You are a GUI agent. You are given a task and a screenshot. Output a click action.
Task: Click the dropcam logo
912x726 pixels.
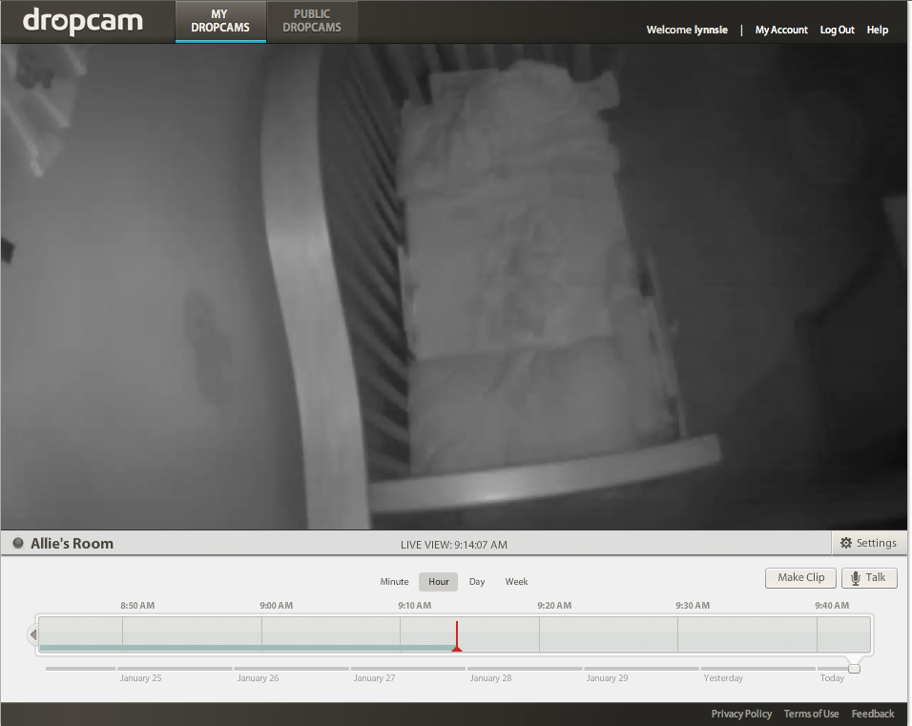click(x=82, y=22)
